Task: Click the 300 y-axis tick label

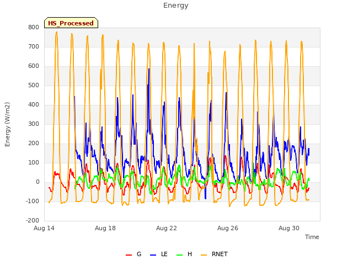Action: tap(34, 124)
